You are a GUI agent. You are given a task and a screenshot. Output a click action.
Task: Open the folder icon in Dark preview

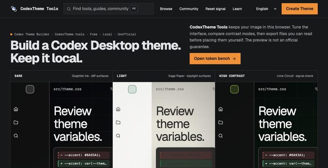pos(16,122)
